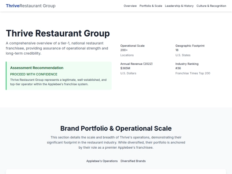Click the 18 U.S. states value

coord(177,50)
